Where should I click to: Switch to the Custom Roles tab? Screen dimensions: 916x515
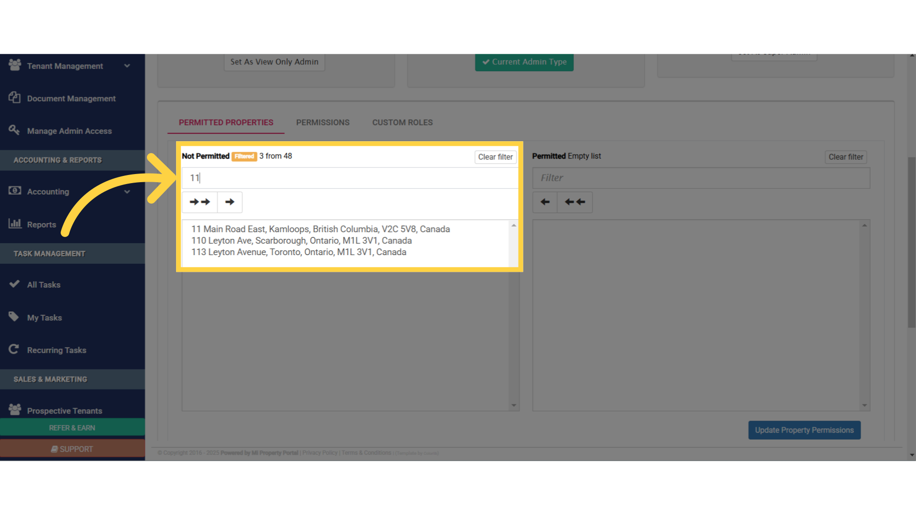[x=403, y=123]
